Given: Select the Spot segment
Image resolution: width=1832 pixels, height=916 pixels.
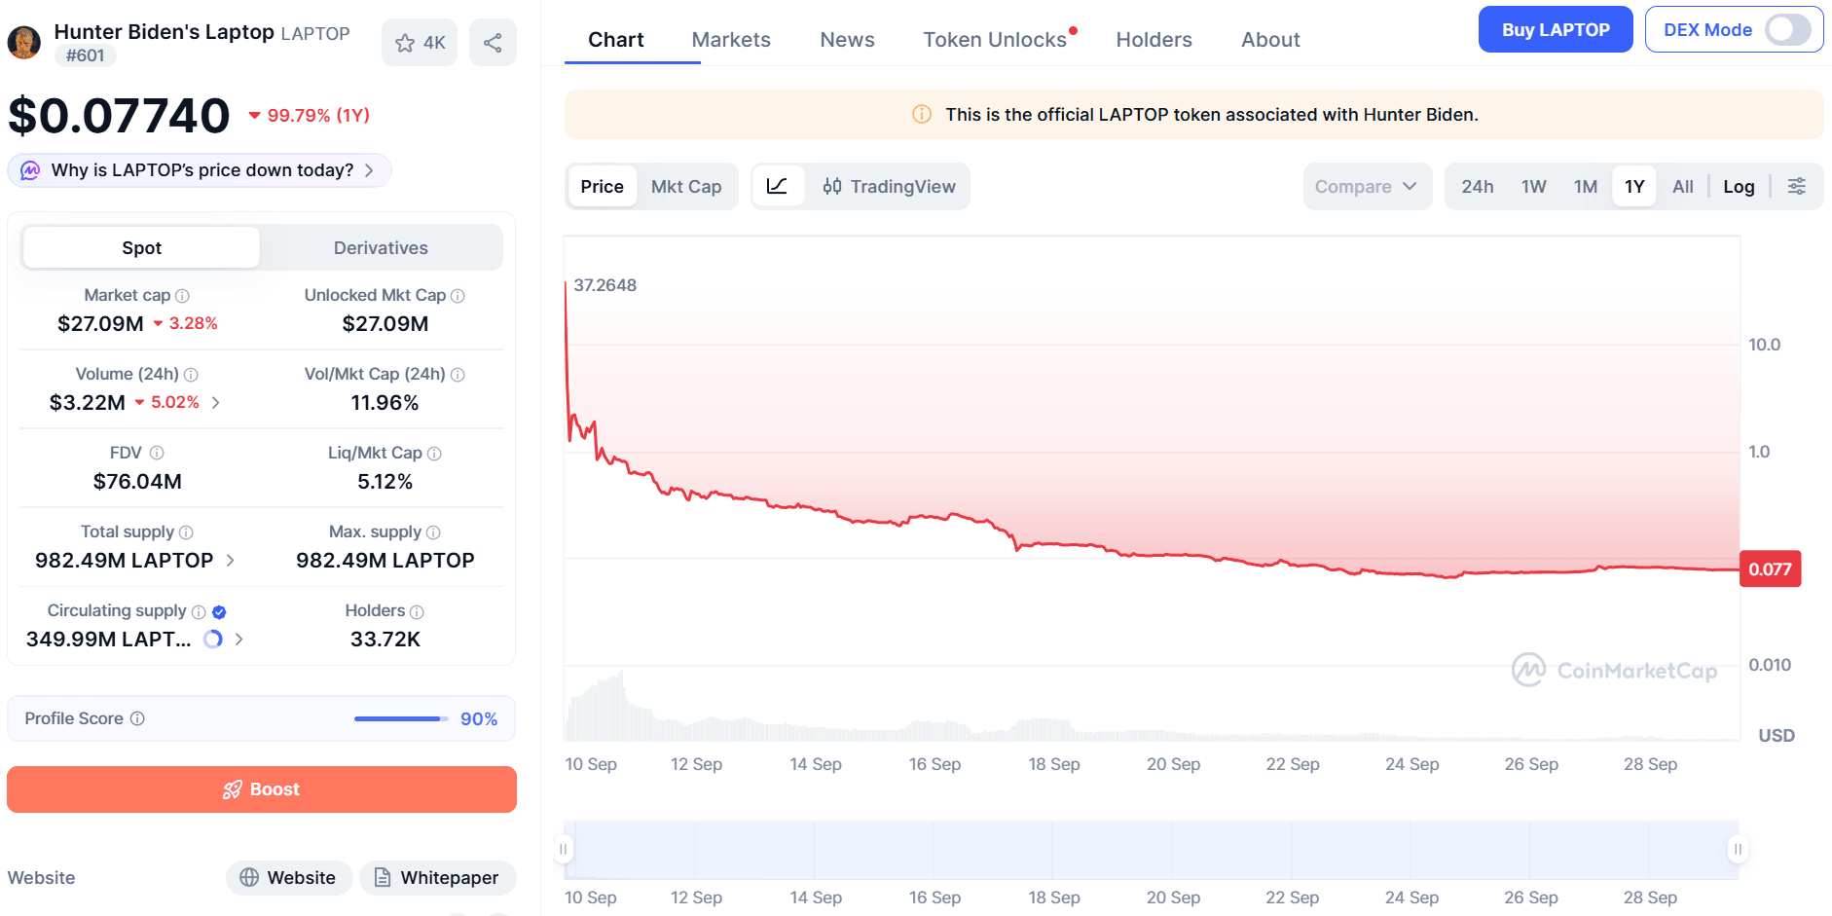Looking at the screenshot, I should pos(141,247).
